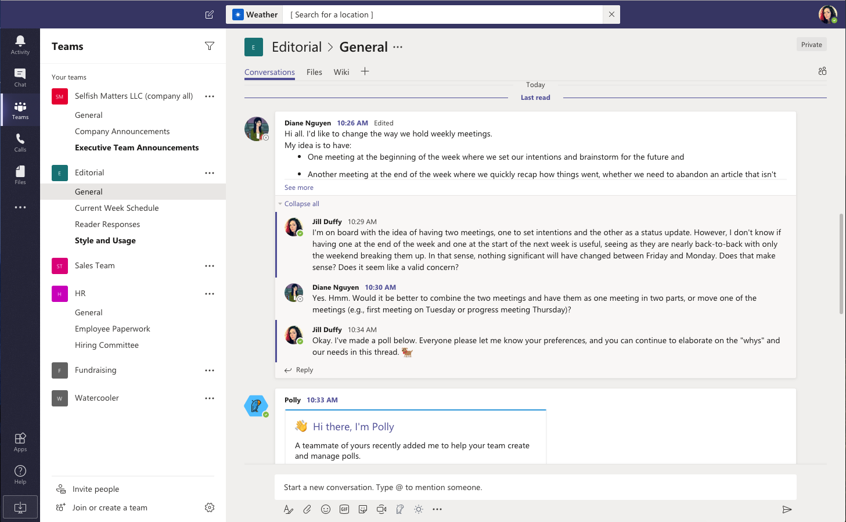The image size is (846, 522).
Task: Open more options for Editorial team
Action: [210, 173]
